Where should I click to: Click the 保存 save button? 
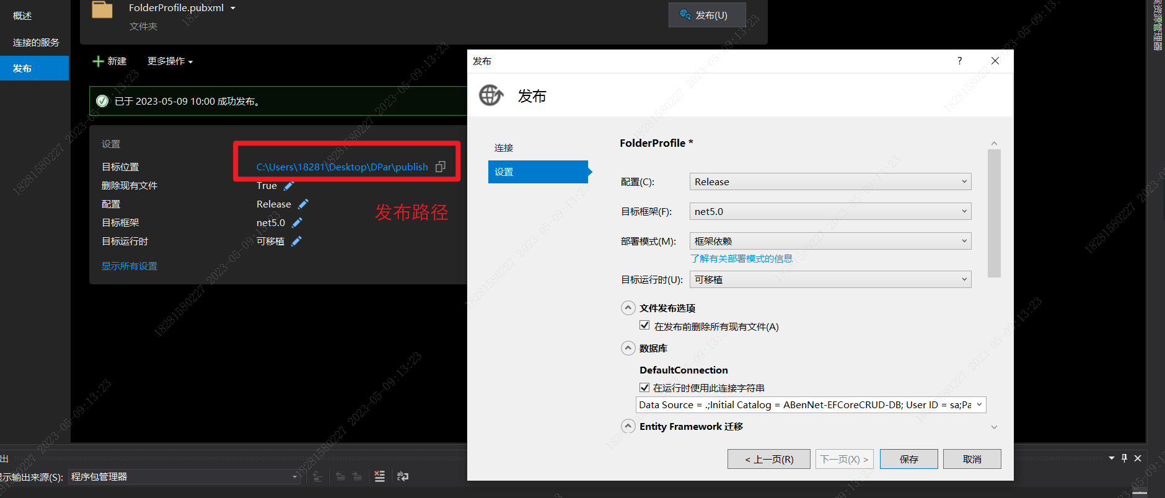[x=909, y=459]
